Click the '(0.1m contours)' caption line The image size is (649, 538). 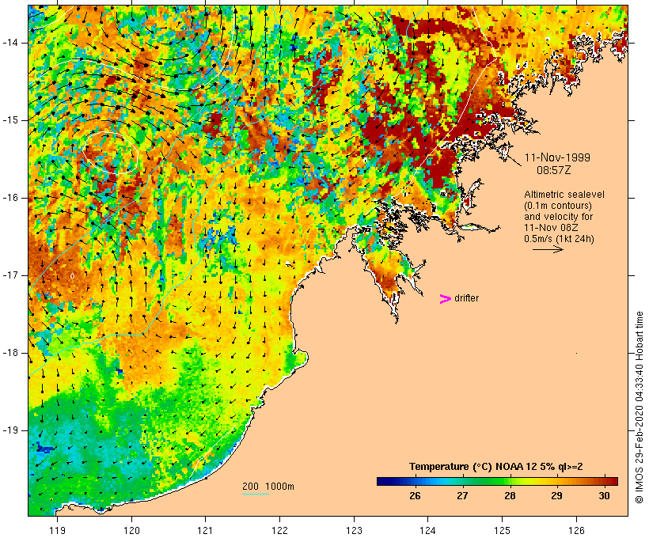(x=558, y=206)
